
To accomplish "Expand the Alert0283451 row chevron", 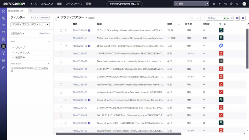I will [66, 46].
